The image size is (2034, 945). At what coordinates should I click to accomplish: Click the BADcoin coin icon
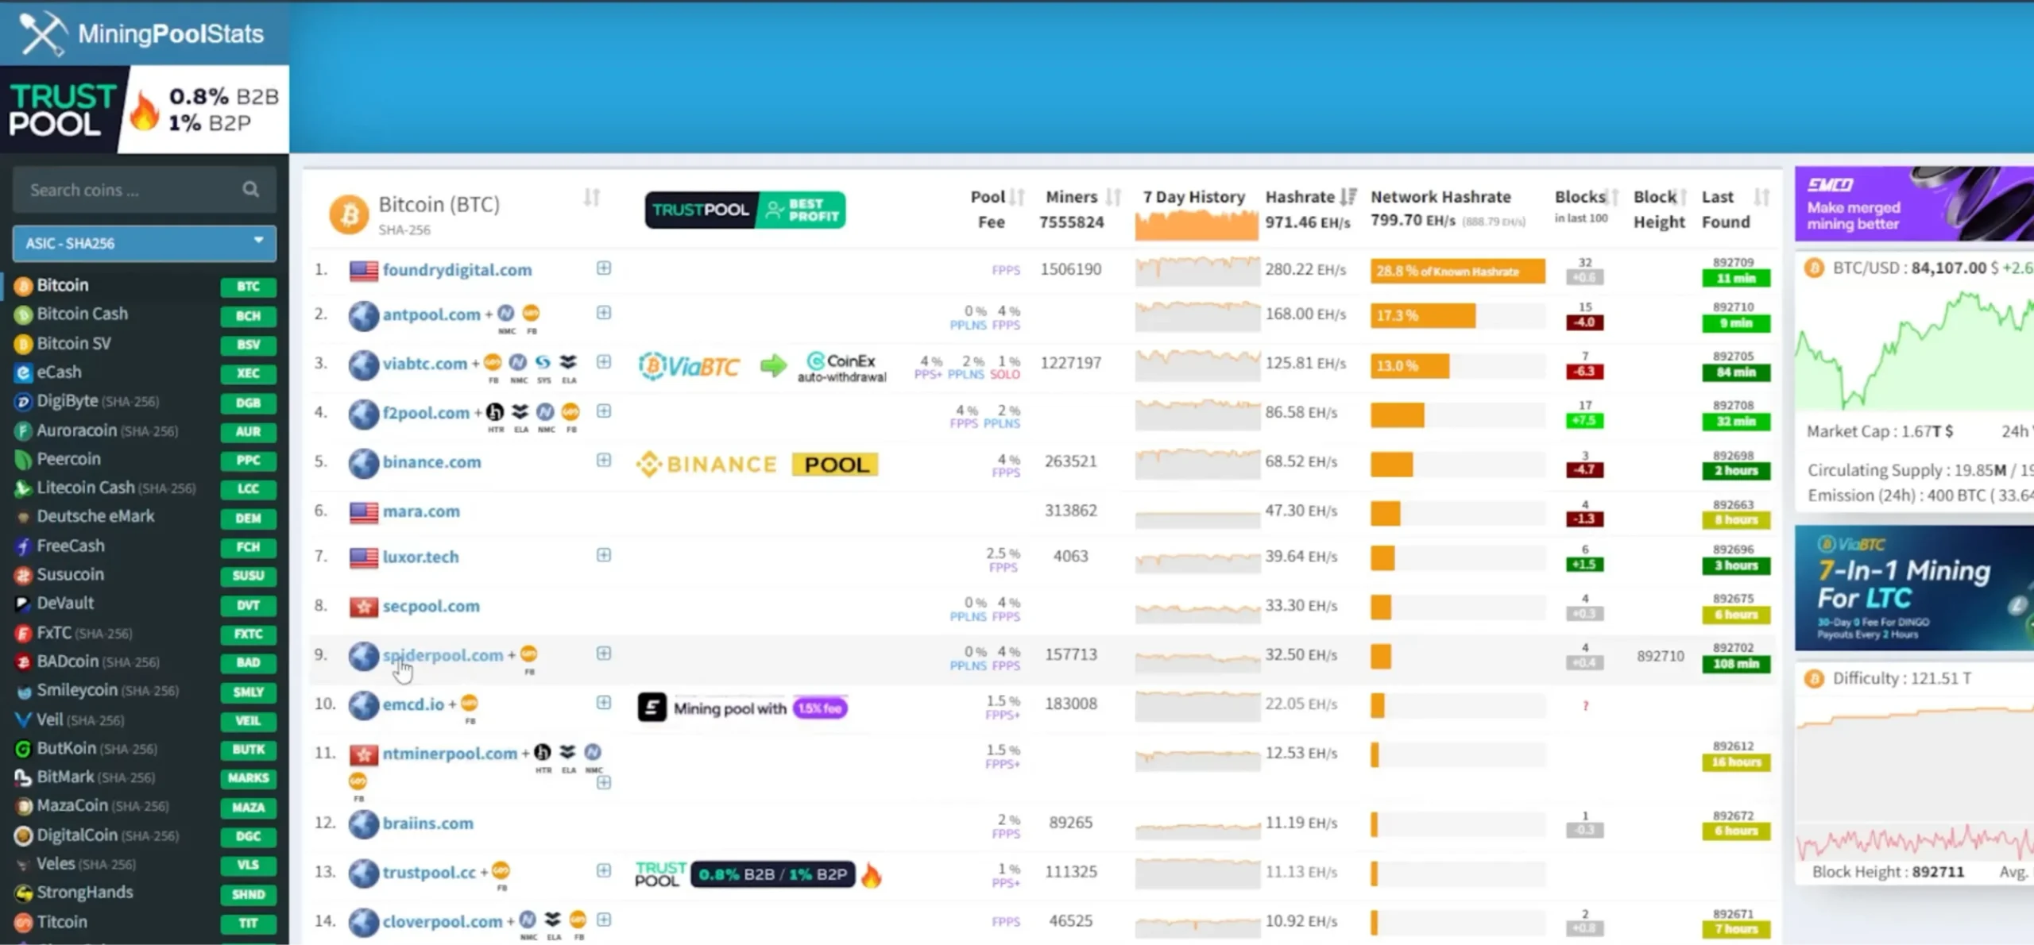pos(23,661)
